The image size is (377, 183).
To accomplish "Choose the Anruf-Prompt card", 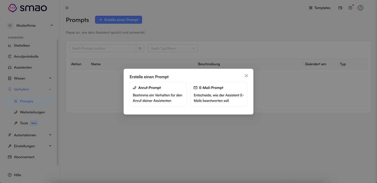I will coord(158,94).
